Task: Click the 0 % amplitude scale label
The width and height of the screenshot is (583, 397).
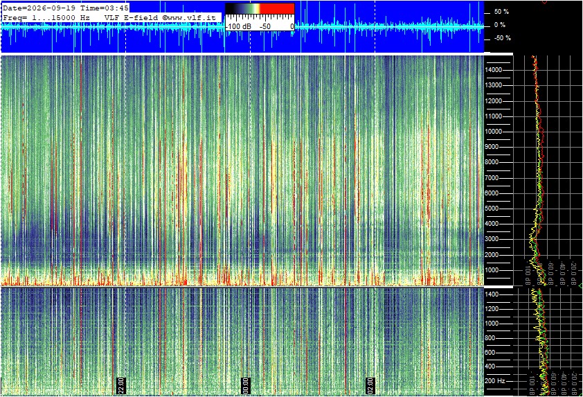Action: (500, 25)
